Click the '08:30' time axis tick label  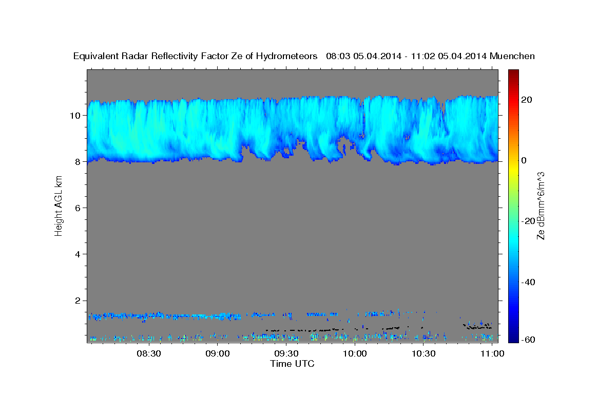[x=149, y=353]
